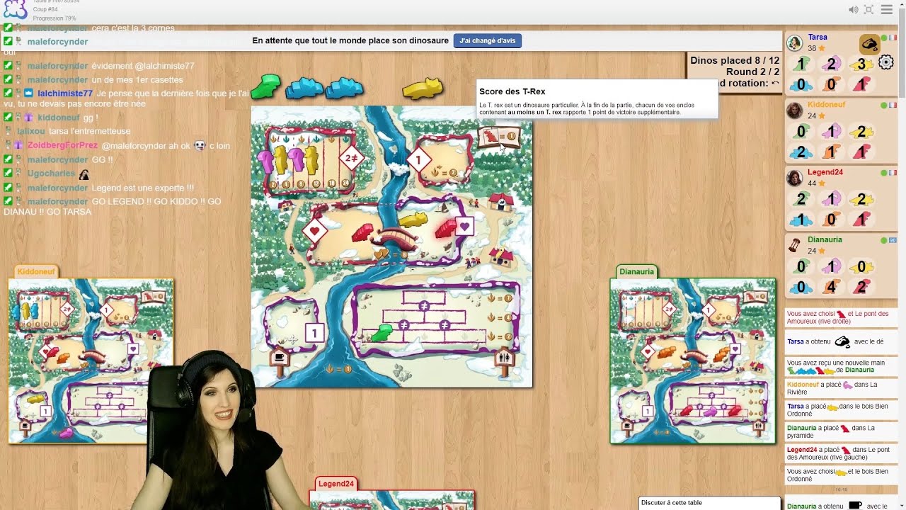Open Kiddoneuf's profile name in player panel
The width and height of the screenshot is (906, 510).
pyautogui.click(x=826, y=104)
